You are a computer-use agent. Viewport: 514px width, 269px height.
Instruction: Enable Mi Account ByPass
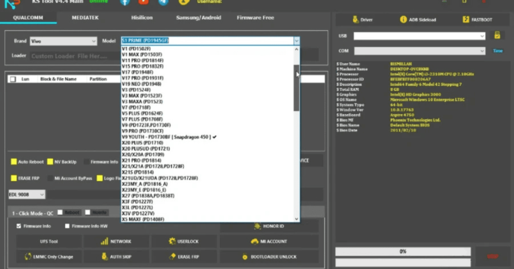(50, 178)
